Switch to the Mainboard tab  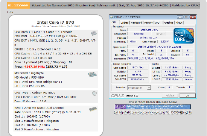(x=136, y=23)
